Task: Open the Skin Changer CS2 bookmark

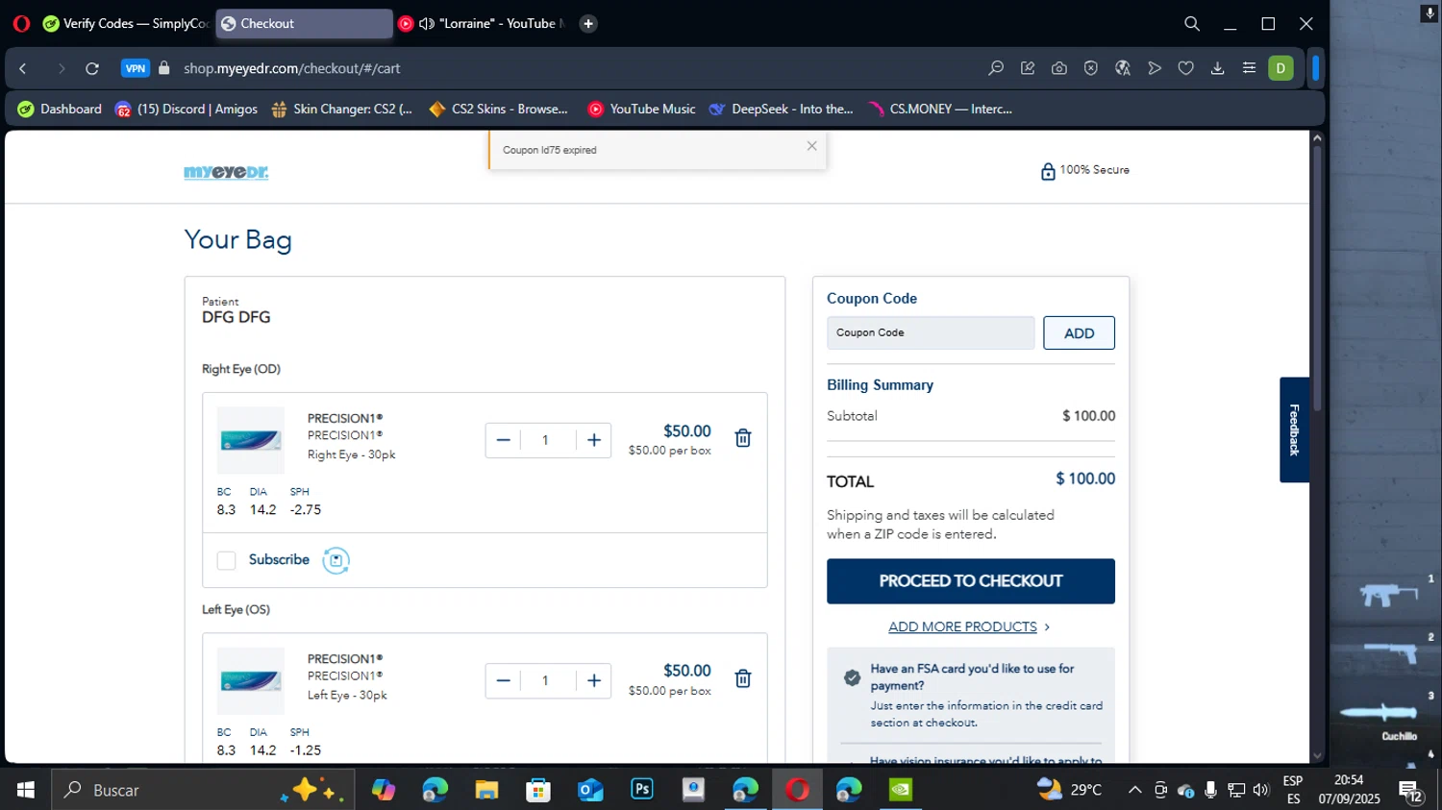Action: coord(342,110)
